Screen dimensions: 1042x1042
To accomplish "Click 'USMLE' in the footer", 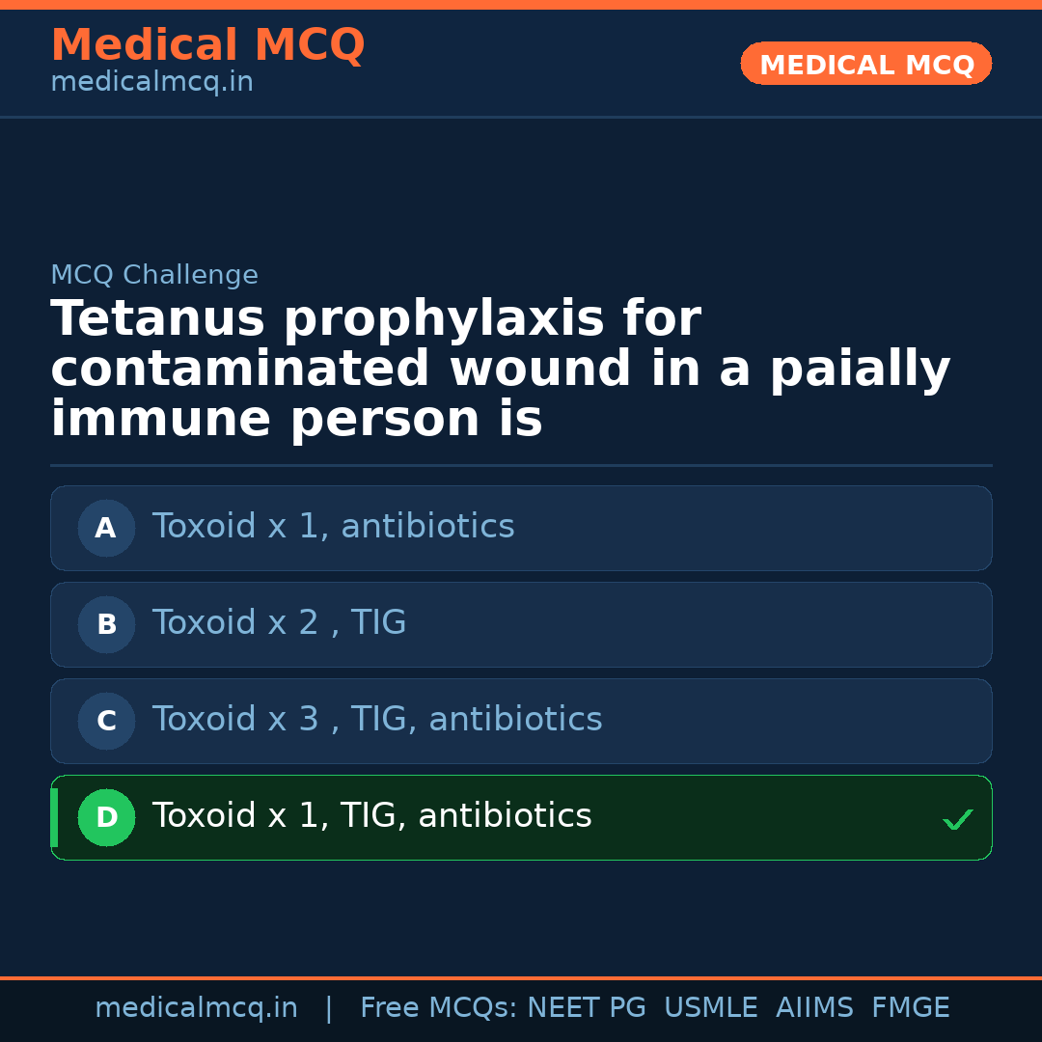I will [710, 1008].
